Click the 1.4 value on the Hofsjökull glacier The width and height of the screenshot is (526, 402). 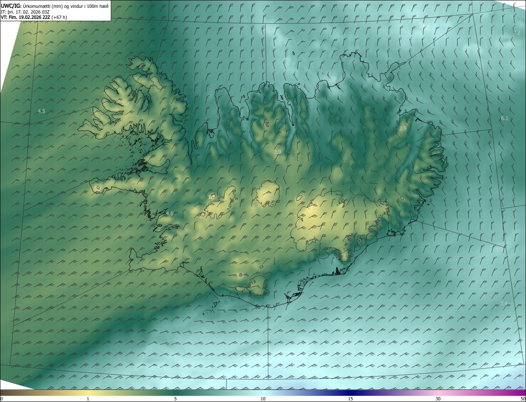tap(264, 197)
